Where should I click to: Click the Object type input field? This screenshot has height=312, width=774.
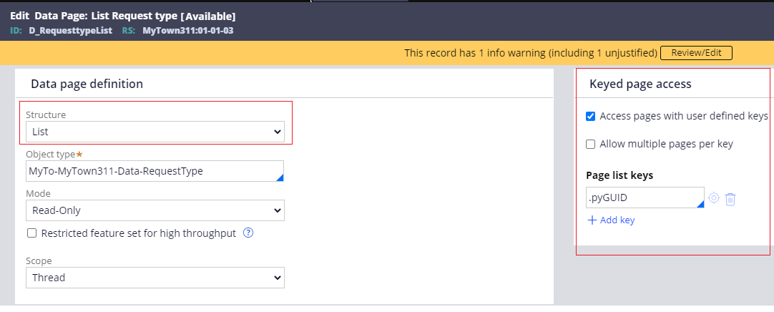pyautogui.click(x=155, y=171)
